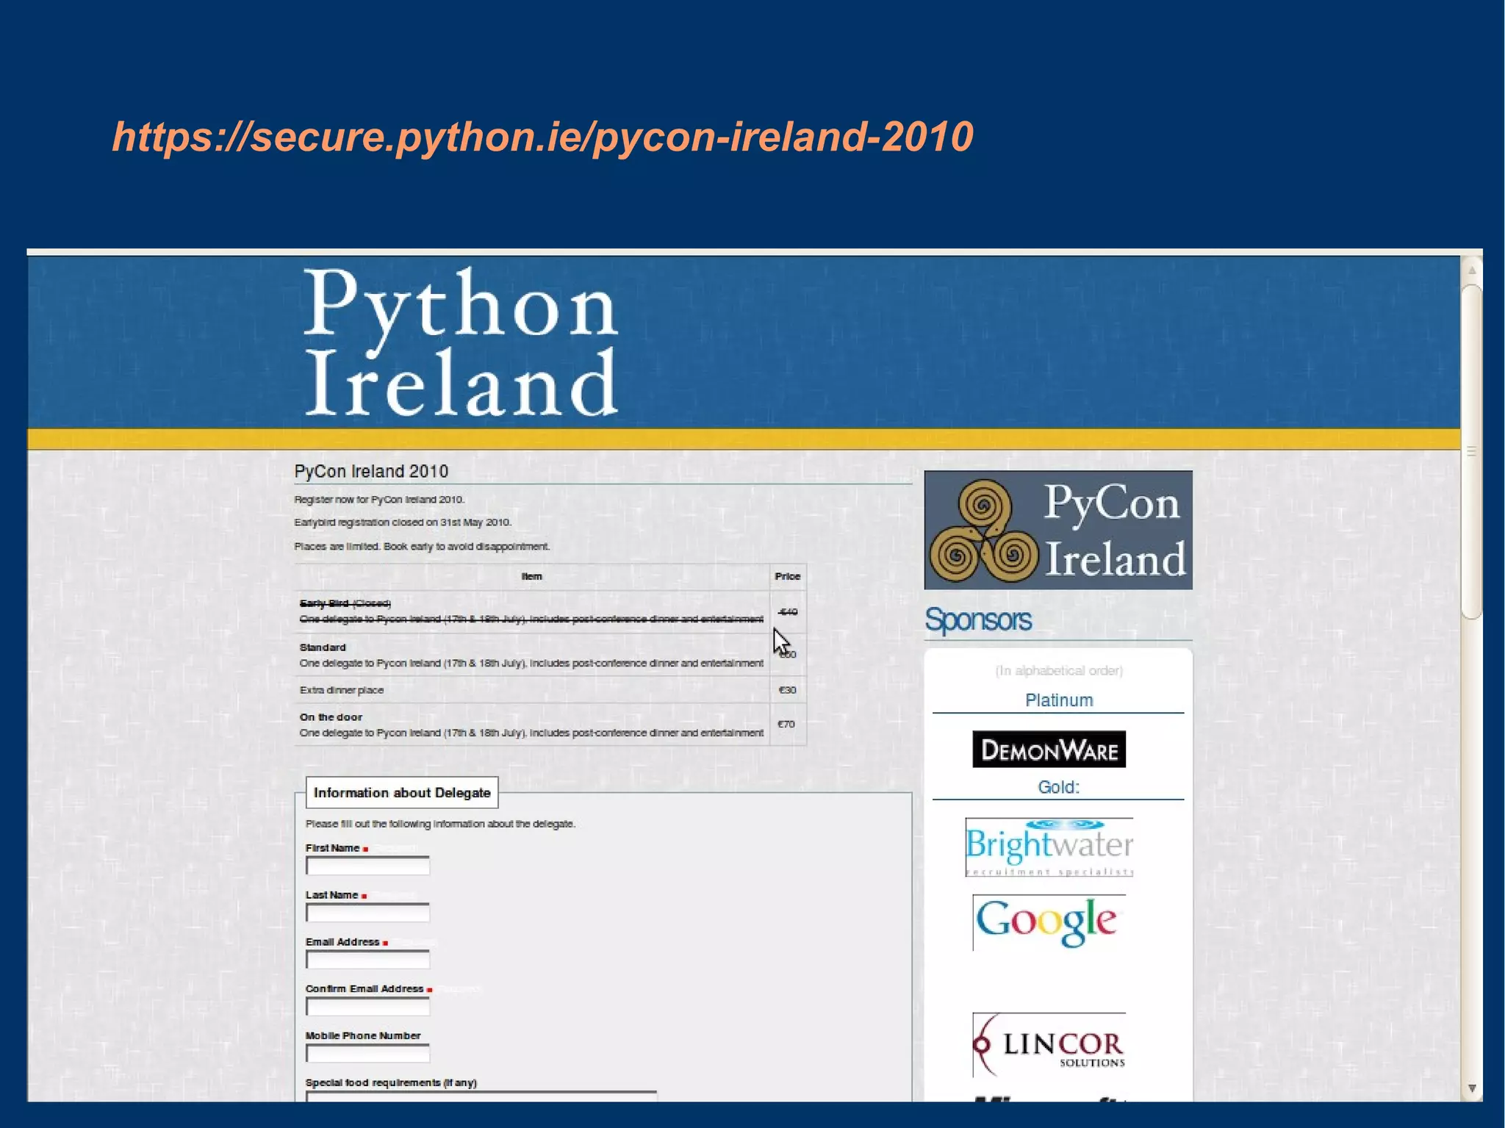Open the DemonWare sponsor logo
This screenshot has height=1128, width=1505.
pos(1049,750)
